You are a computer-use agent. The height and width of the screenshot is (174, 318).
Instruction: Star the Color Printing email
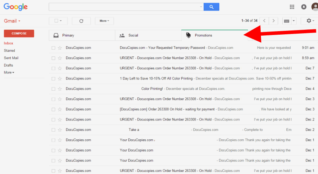(60, 89)
